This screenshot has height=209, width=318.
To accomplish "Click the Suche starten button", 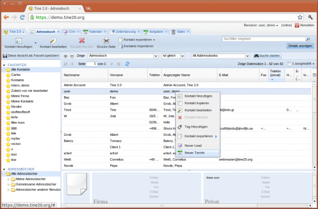I will coord(267,55).
